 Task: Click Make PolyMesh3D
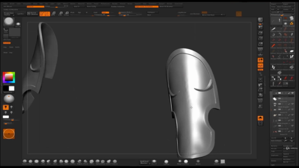tap(285, 7)
